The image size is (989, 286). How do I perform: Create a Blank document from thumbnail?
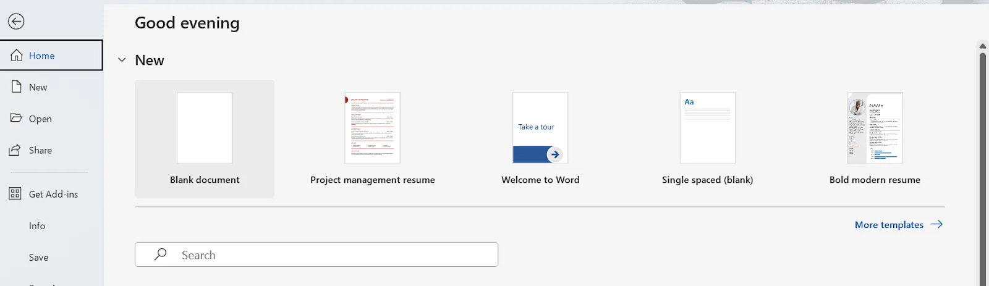pos(205,128)
